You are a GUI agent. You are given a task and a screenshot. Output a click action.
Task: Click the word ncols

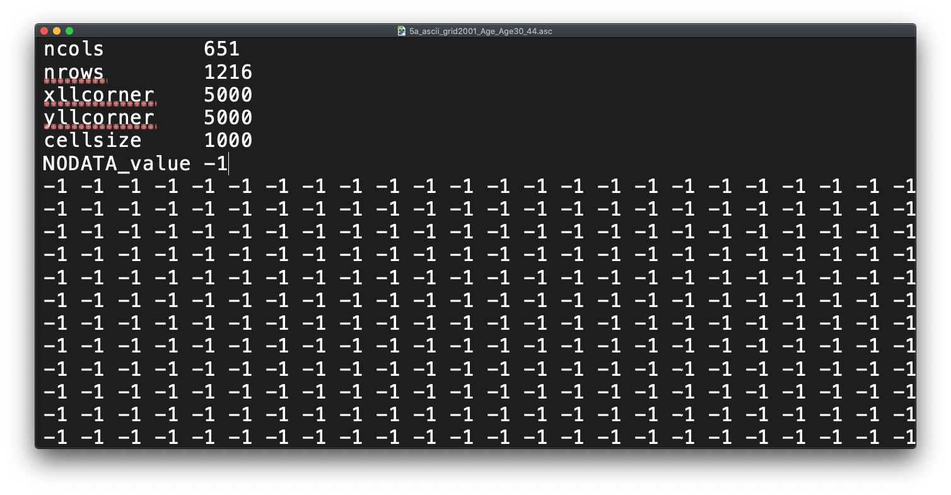(74, 49)
